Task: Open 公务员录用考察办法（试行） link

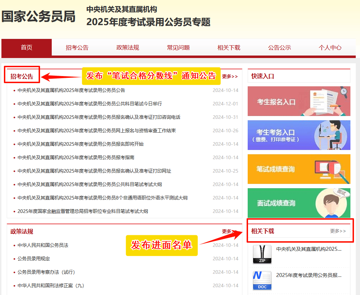Action: (x=46, y=272)
